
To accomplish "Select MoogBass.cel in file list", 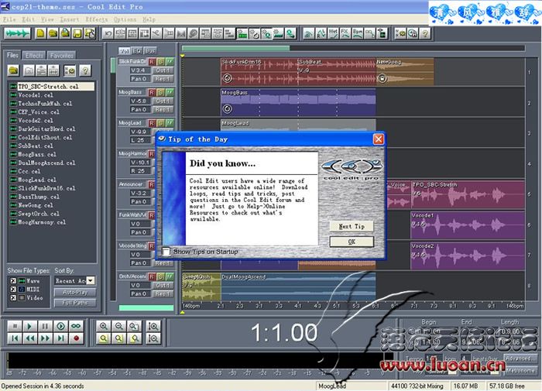I will 37,154.
